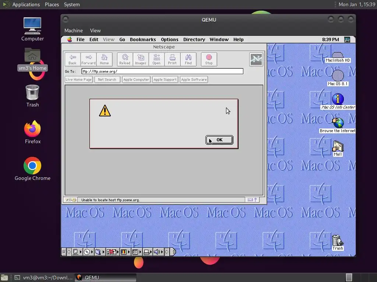
Task: Reload the page with the Reload button
Action: tap(125, 59)
